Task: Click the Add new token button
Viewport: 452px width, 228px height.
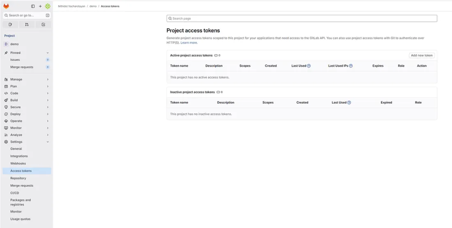Action: 422,56
